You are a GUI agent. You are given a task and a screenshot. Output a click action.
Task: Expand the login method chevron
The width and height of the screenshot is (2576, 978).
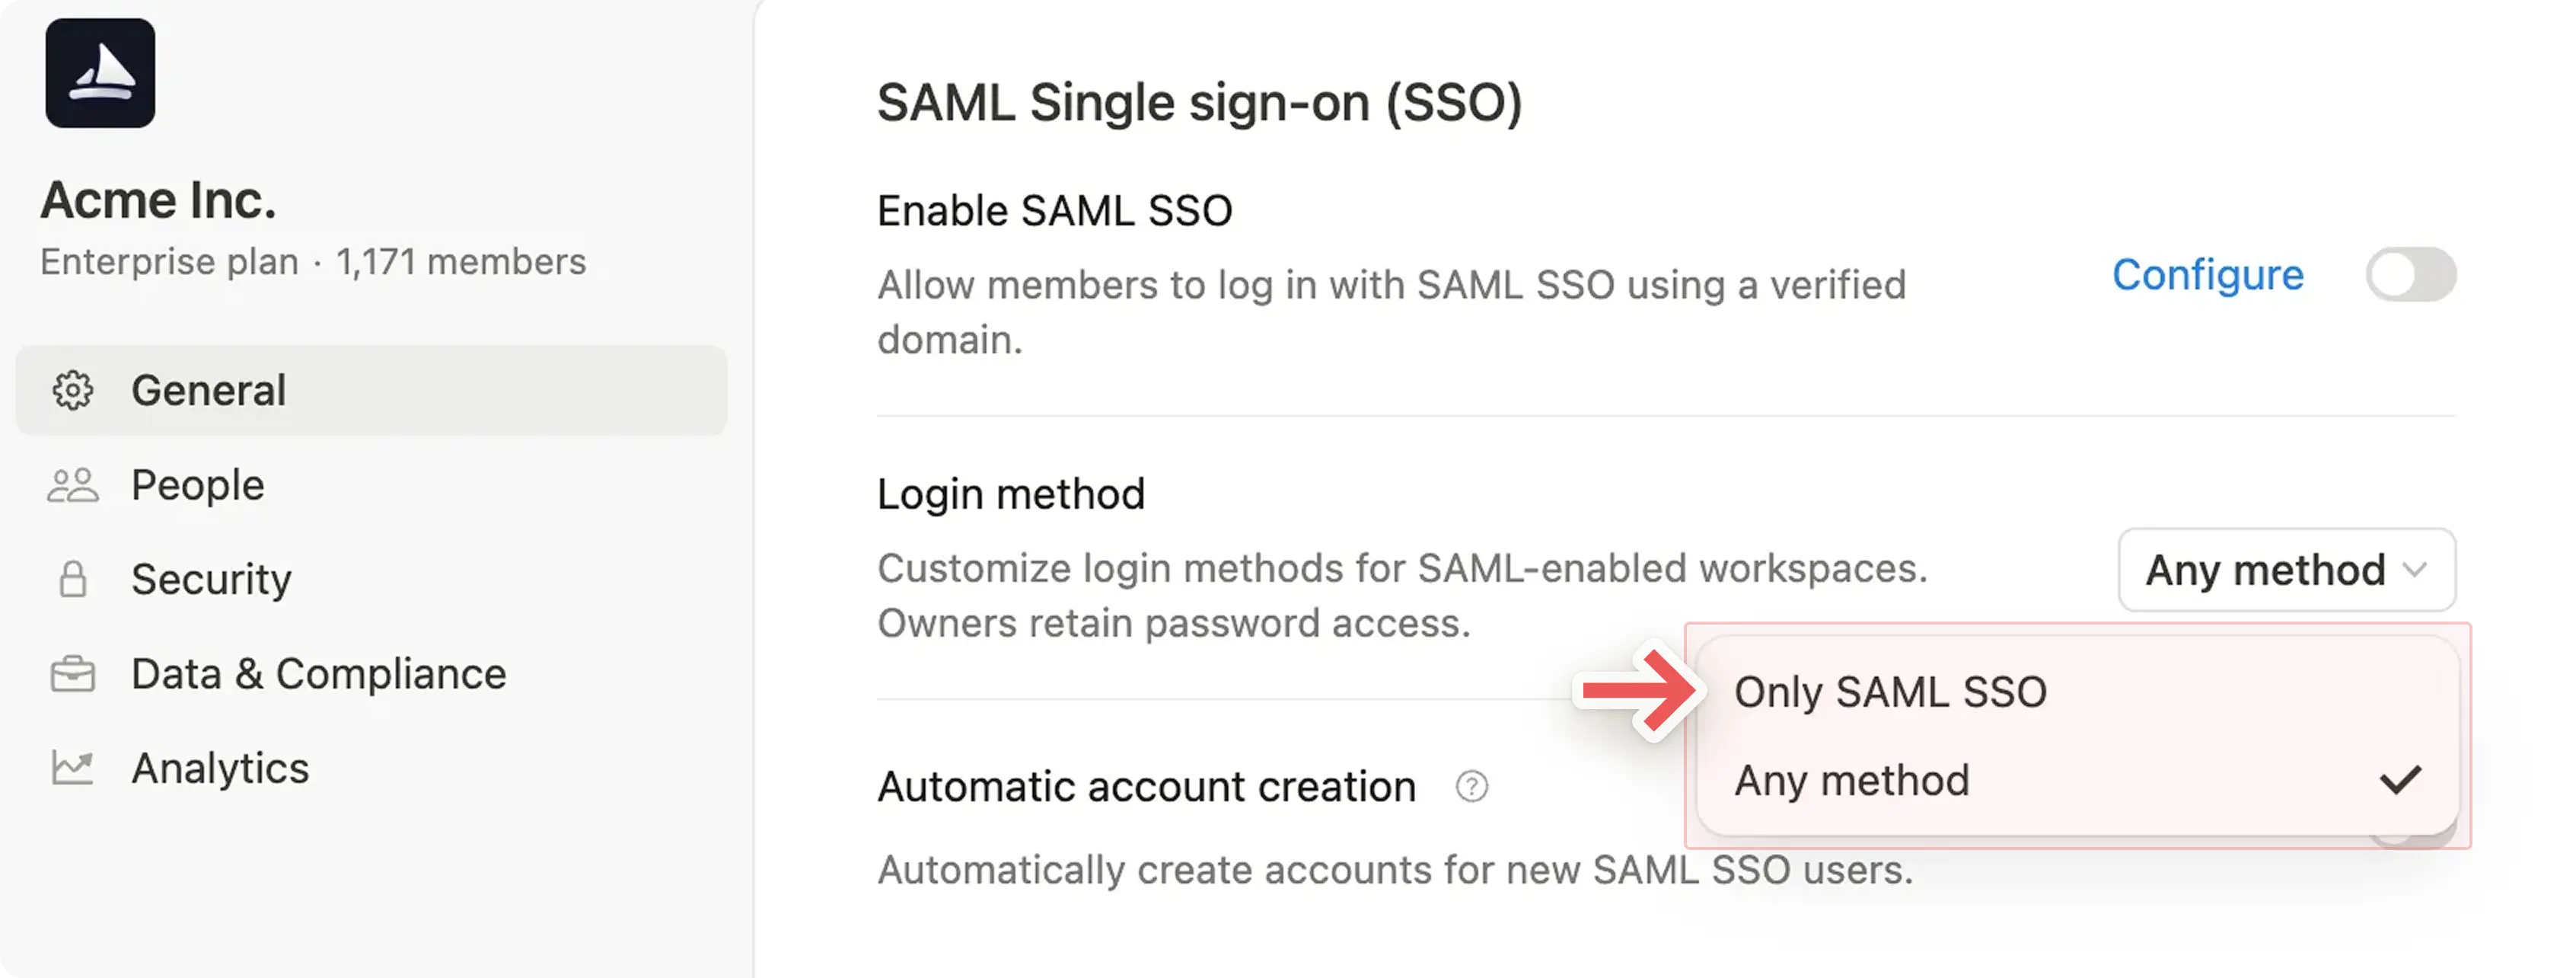[2413, 570]
